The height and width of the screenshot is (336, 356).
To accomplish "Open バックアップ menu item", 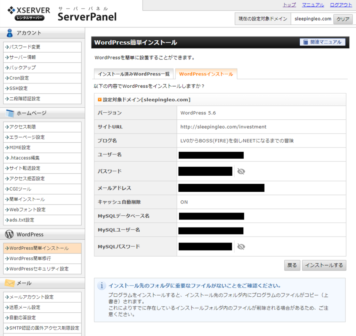I will 42,68.
